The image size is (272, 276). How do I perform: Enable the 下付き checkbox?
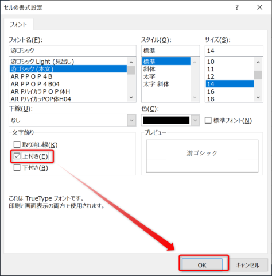pyautogui.click(x=17, y=167)
